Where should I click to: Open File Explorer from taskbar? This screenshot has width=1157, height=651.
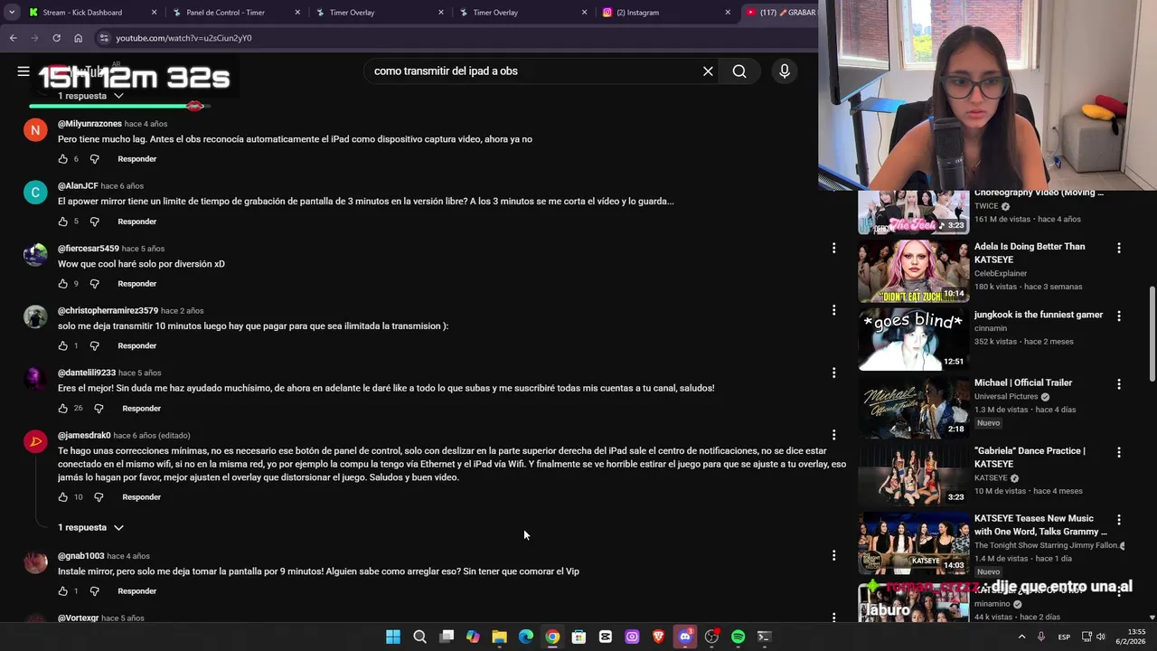pos(499,637)
